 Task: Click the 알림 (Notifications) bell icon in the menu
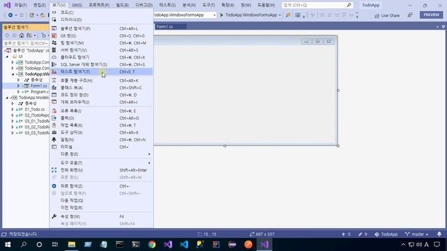[x=54, y=139]
